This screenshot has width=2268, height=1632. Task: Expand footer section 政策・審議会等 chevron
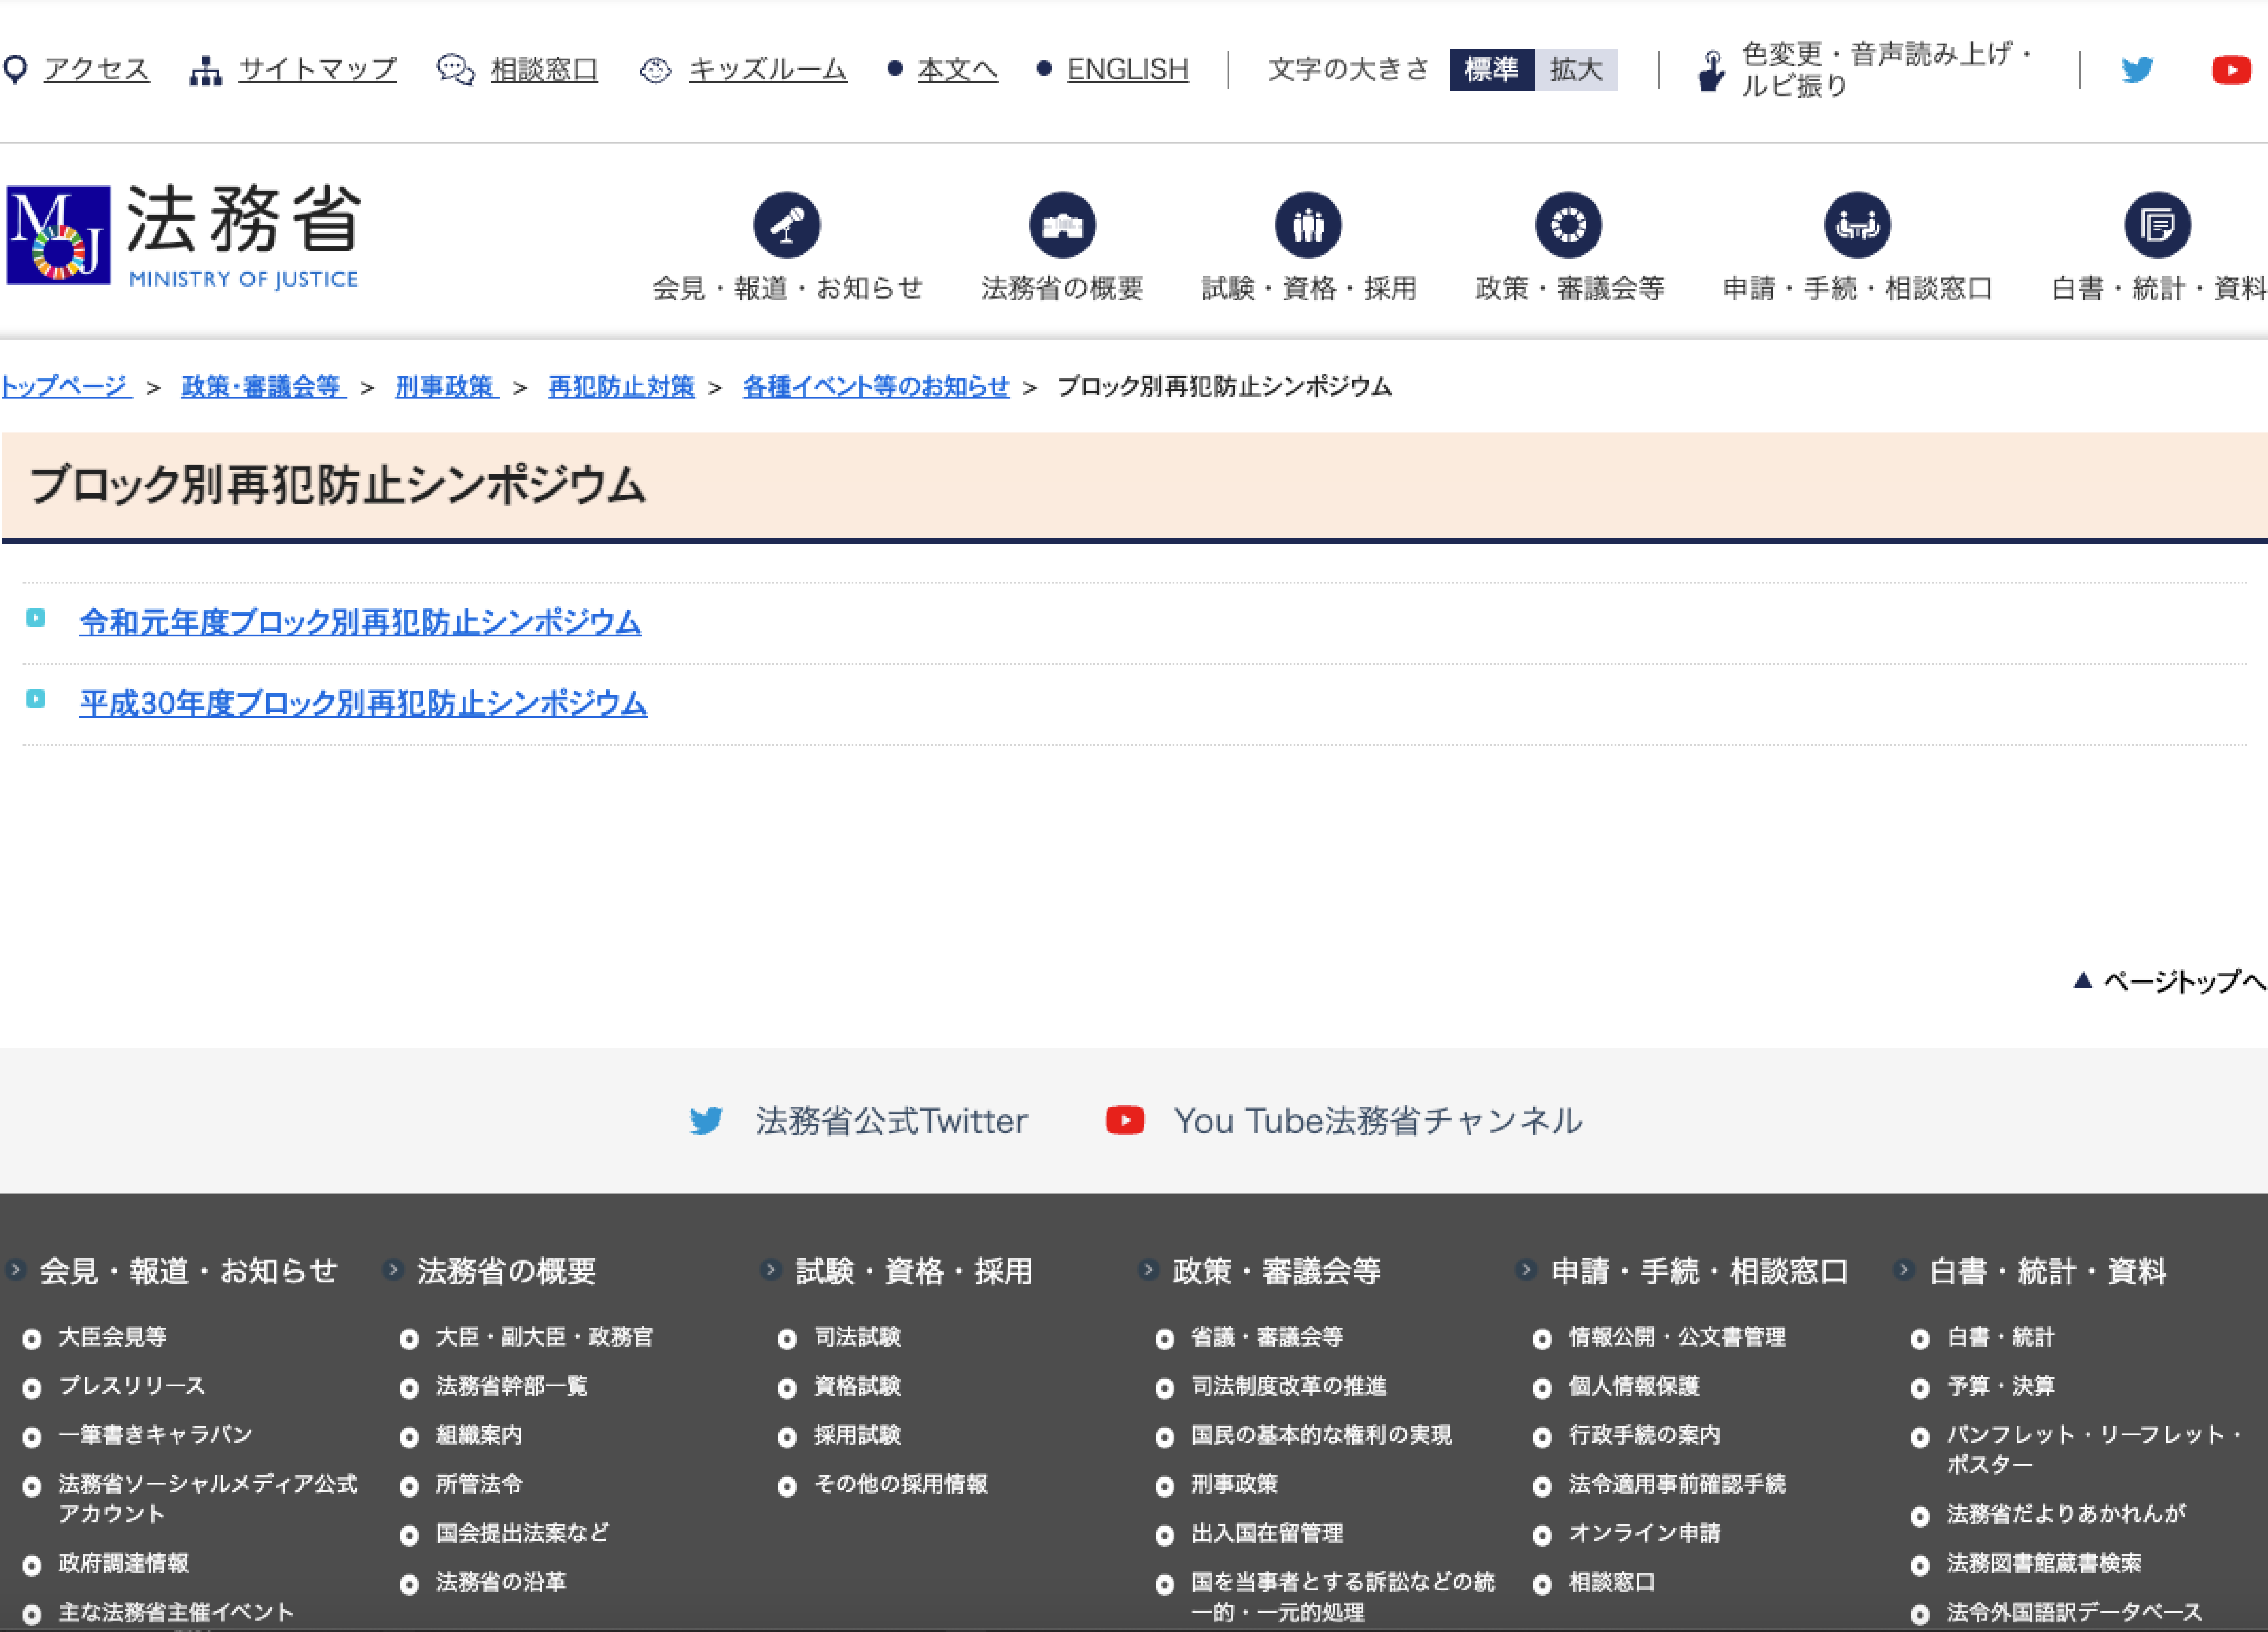[1148, 1270]
